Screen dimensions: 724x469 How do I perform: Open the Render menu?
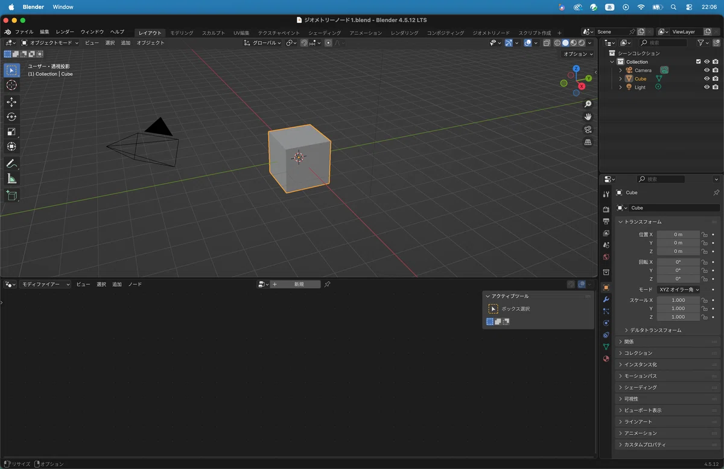65,32
